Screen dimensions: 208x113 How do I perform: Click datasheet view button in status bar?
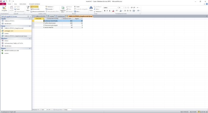[199, 112]
